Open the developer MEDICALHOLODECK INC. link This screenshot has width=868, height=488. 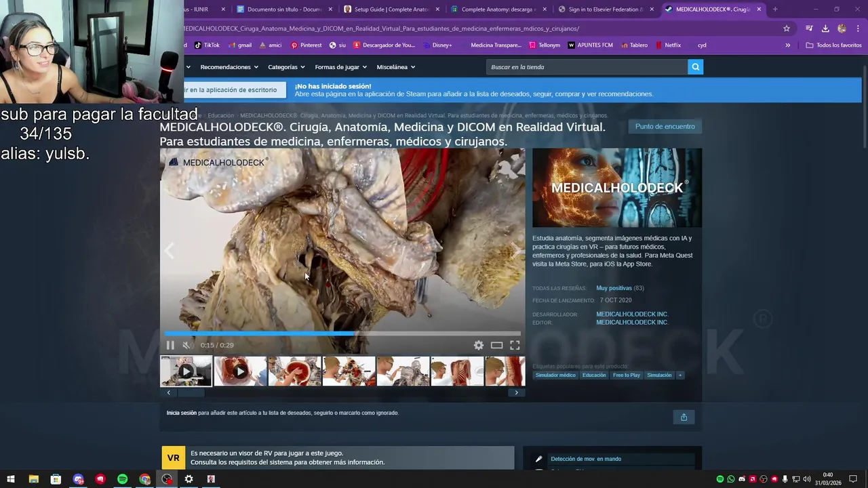tap(632, 314)
